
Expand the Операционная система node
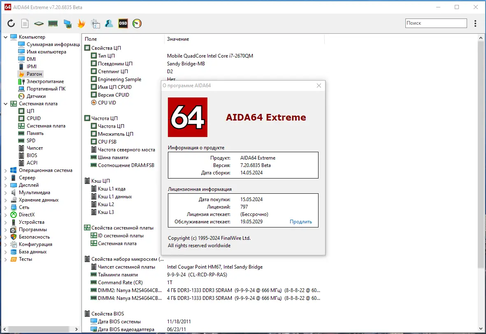(6, 170)
